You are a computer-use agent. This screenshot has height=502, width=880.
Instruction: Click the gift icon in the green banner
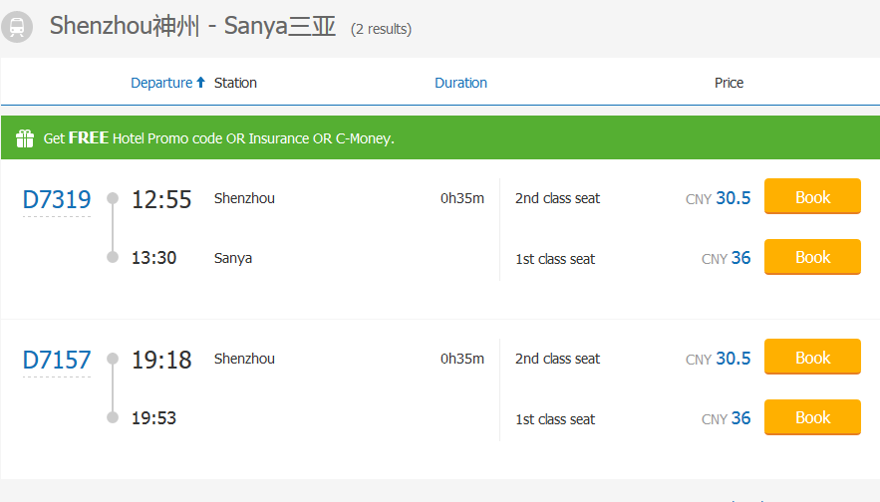tap(25, 138)
